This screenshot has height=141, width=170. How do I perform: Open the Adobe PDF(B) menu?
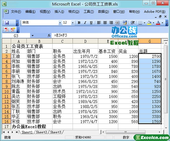[x=155, y=11]
